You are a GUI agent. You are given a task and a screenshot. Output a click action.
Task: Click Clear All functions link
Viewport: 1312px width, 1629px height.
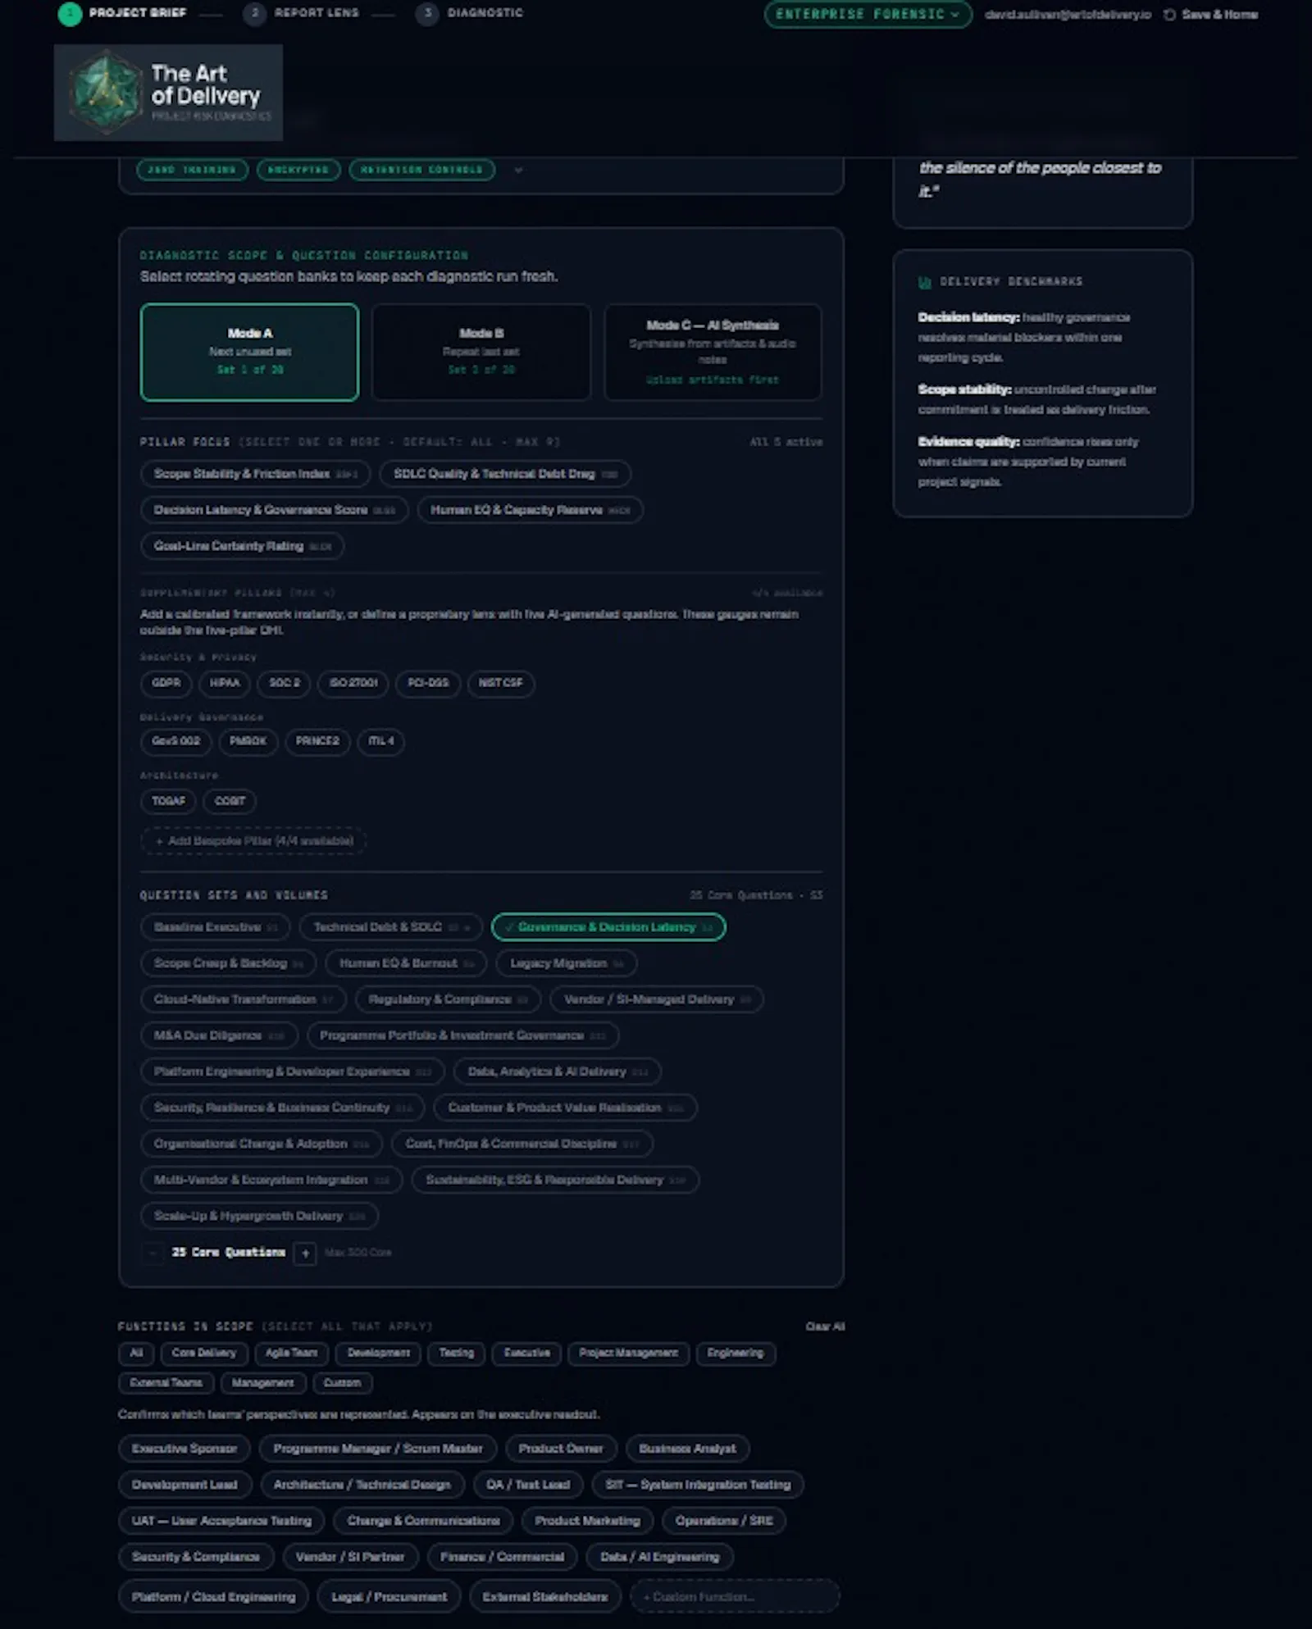[825, 1326]
